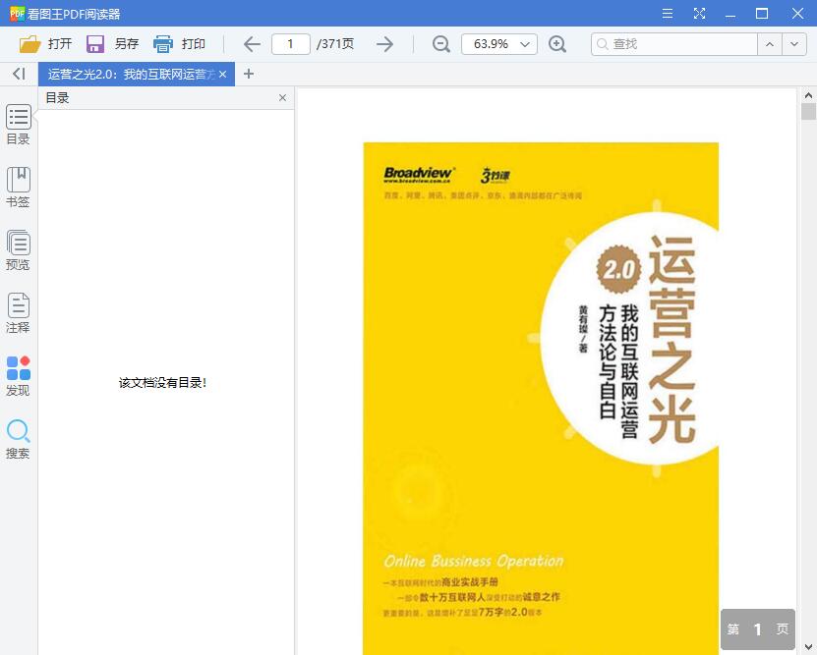
Task: Toggle fullscreen mode icon in title bar
Action: click(699, 14)
